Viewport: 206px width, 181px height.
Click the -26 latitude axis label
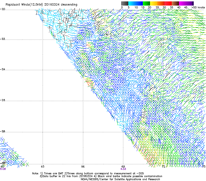[x=3, y=100]
